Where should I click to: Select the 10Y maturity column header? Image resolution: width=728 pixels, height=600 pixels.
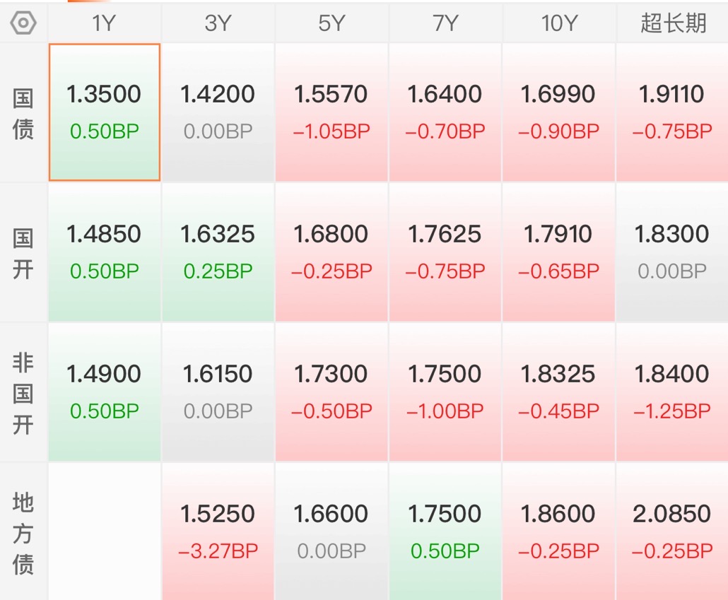(x=559, y=23)
